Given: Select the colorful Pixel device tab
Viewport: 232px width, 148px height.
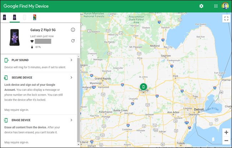Looking at the screenshot, I should tap(34, 17).
